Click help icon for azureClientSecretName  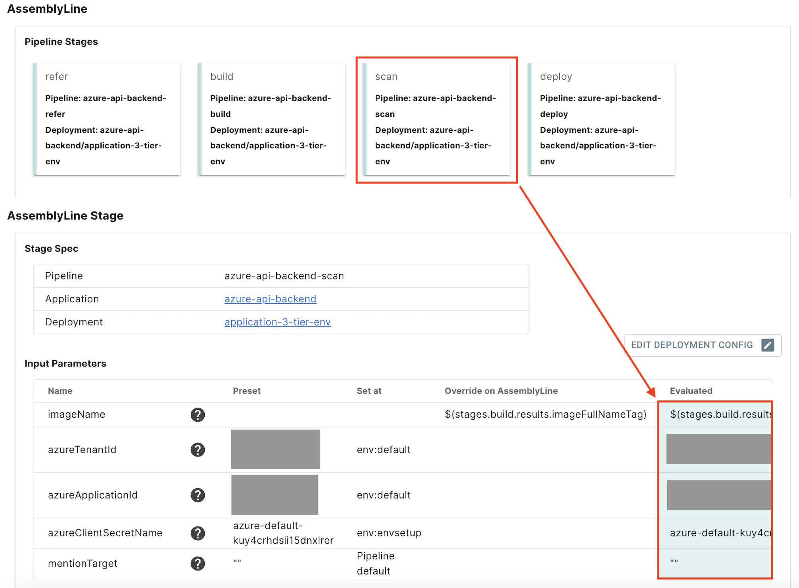[x=198, y=533]
